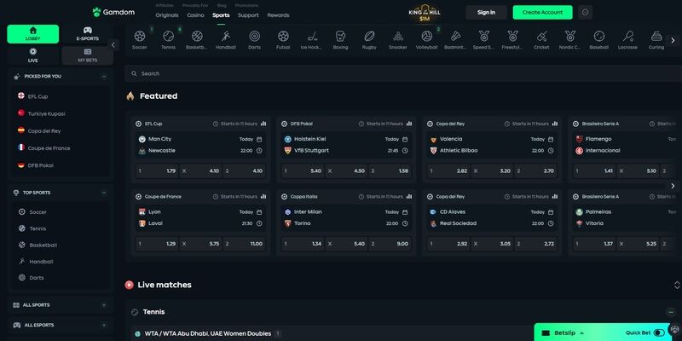
Task: Switch to the E-Sports tab
Action: 88,34
